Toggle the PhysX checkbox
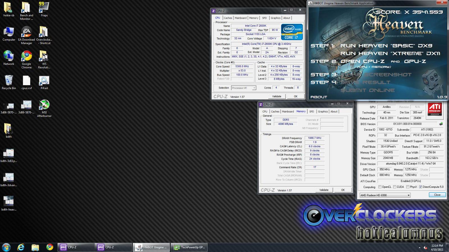 click(x=407, y=187)
